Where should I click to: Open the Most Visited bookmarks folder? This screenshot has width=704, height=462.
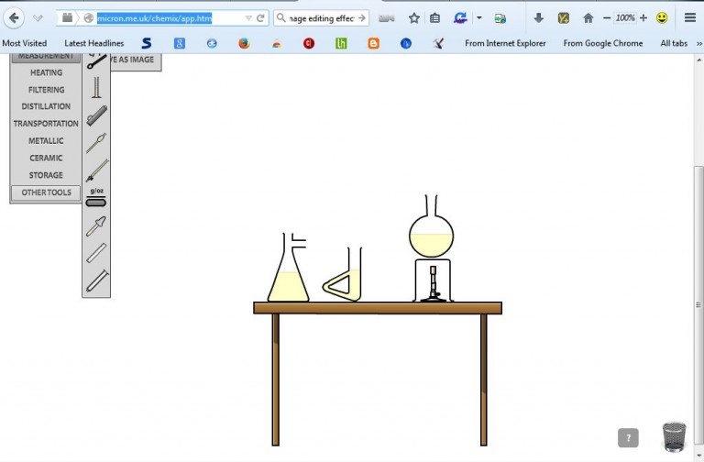point(24,43)
